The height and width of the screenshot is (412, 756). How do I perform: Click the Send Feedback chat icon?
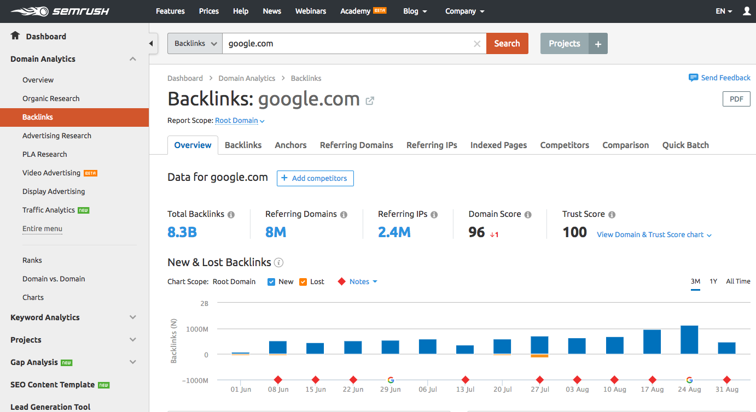[x=693, y=78]
